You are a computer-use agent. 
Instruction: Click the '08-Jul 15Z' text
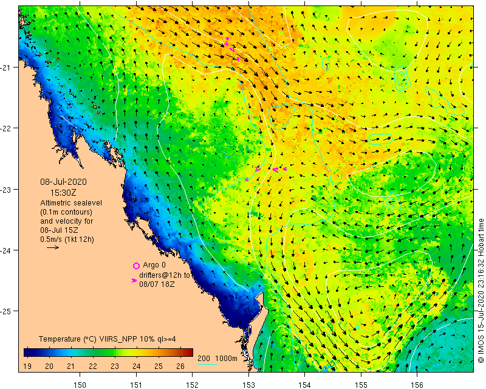tap(59, 230)
